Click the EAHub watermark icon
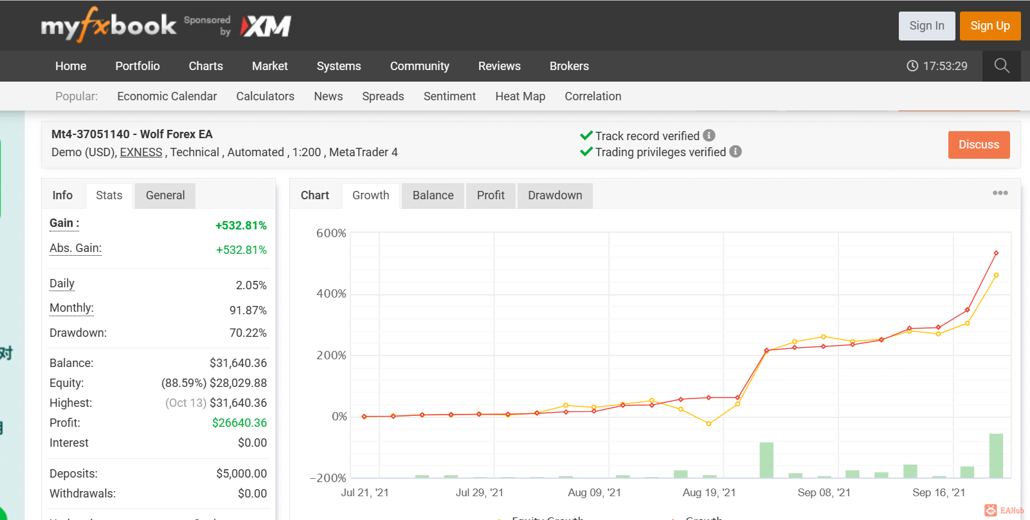The height and width of the screenshot is (520, 1030). [x=991, y=510]
